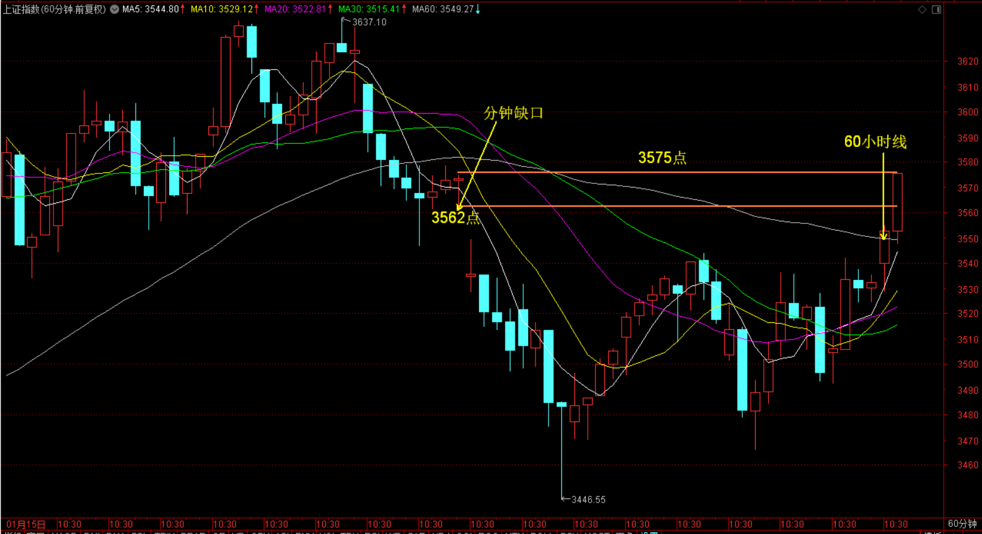Click the 60分钟 period label at bottom right
Screen dimensions: 982x534
[x=962, y=524]
